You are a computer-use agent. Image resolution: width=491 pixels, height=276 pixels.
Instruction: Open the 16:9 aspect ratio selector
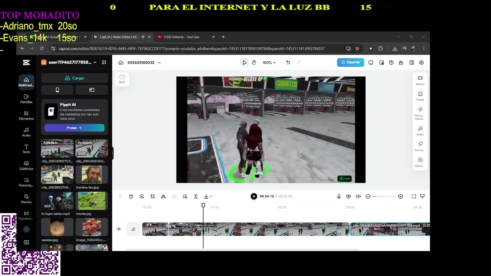coord(122,79)
